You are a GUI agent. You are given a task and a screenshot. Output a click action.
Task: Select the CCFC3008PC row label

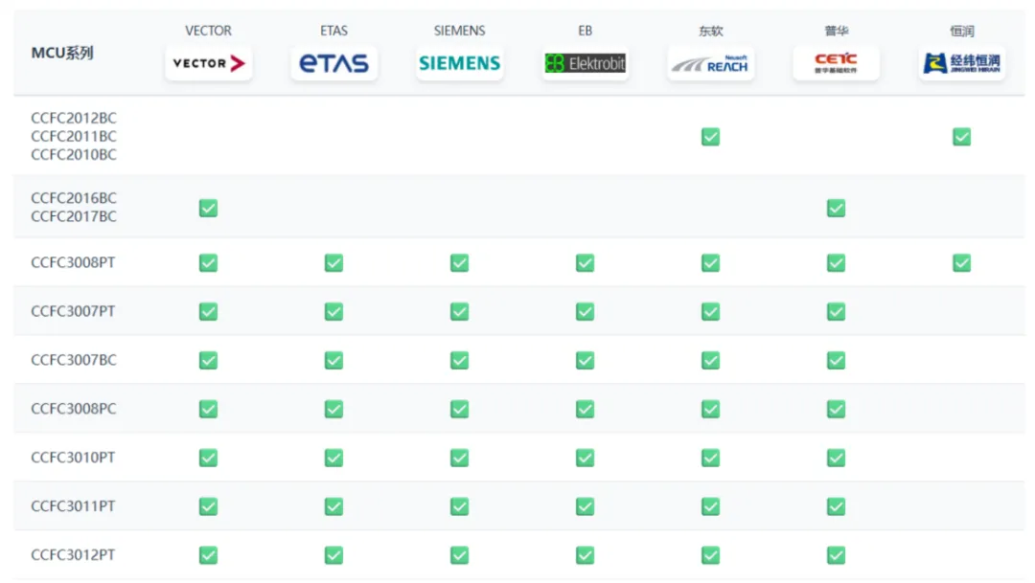pos(74,409)
